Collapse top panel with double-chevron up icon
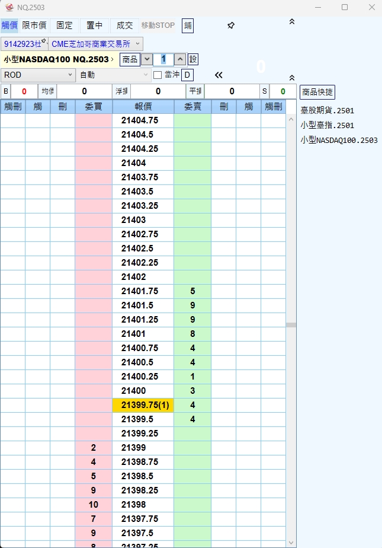The image size is (382, 548). pyautogui.click(x=291, y=21)
